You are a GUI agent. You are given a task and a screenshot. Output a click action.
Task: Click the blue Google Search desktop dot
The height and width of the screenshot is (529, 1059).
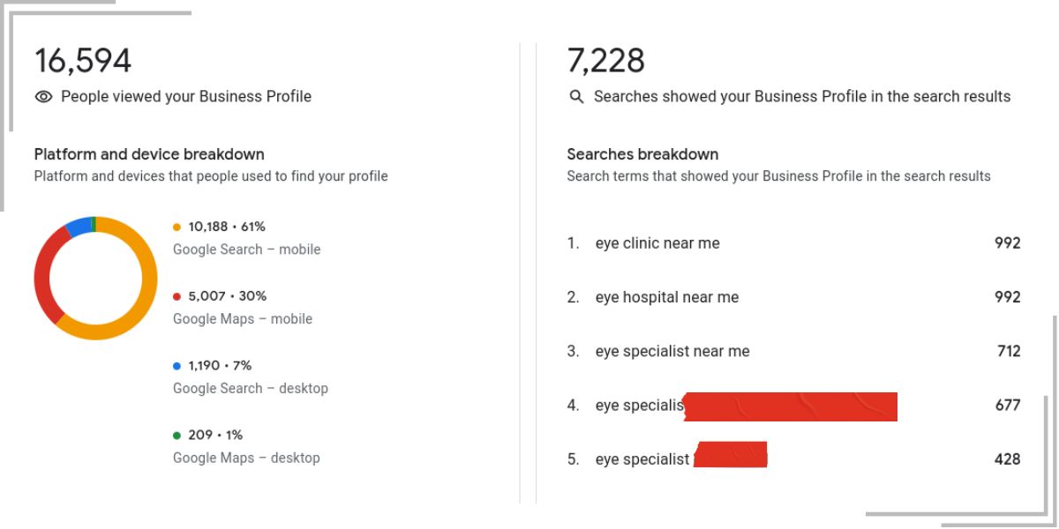click(177, 366)
